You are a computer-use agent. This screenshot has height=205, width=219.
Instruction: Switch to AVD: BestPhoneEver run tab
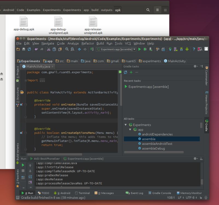(45, 159)
